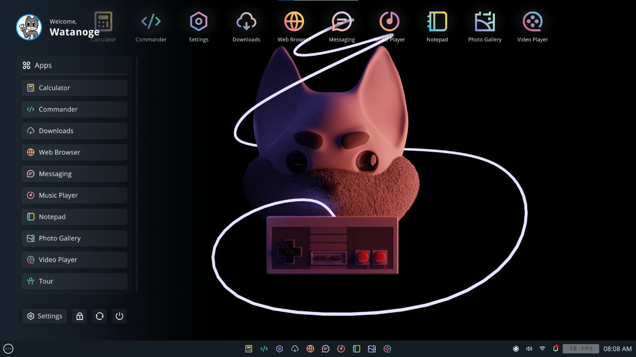Open the Photo Gallery from the top bar
Image resolution: width=636 pixels, height=357 pixels.
(x=485, y=22)
